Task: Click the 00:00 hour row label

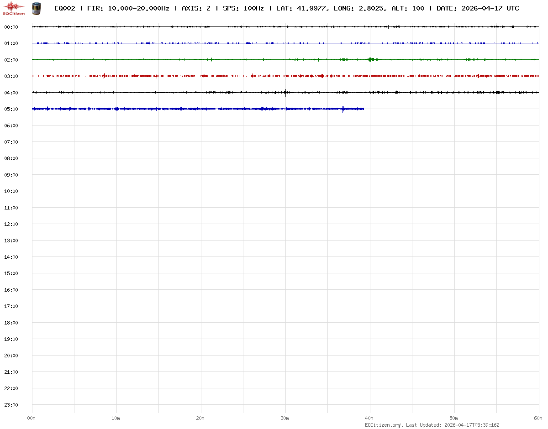Action: pyautogui.click(x=11, y=27)
